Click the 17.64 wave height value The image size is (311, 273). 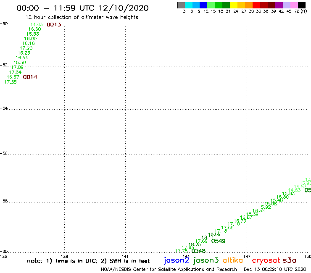pyautogui.click(x=15, y=72)
